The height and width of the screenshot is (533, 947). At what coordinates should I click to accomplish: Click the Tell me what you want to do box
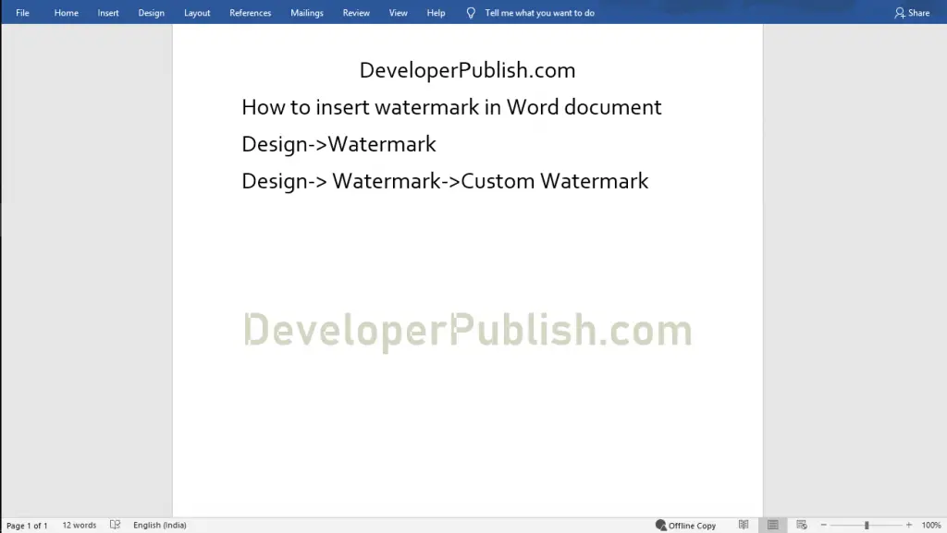(x=539, y=13)
